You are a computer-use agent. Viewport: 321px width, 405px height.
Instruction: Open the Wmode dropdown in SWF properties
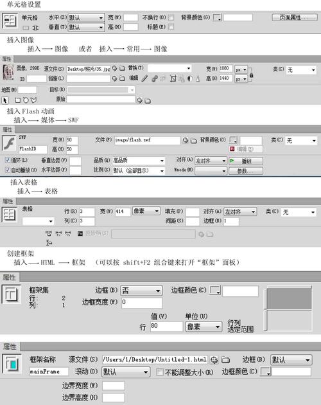[x=211, y=171]
